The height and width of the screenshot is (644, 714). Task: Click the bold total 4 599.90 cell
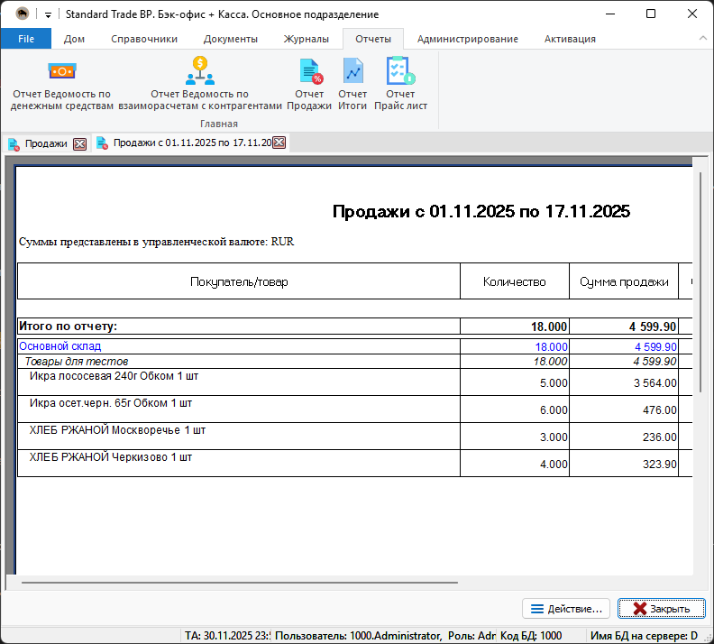624,327
